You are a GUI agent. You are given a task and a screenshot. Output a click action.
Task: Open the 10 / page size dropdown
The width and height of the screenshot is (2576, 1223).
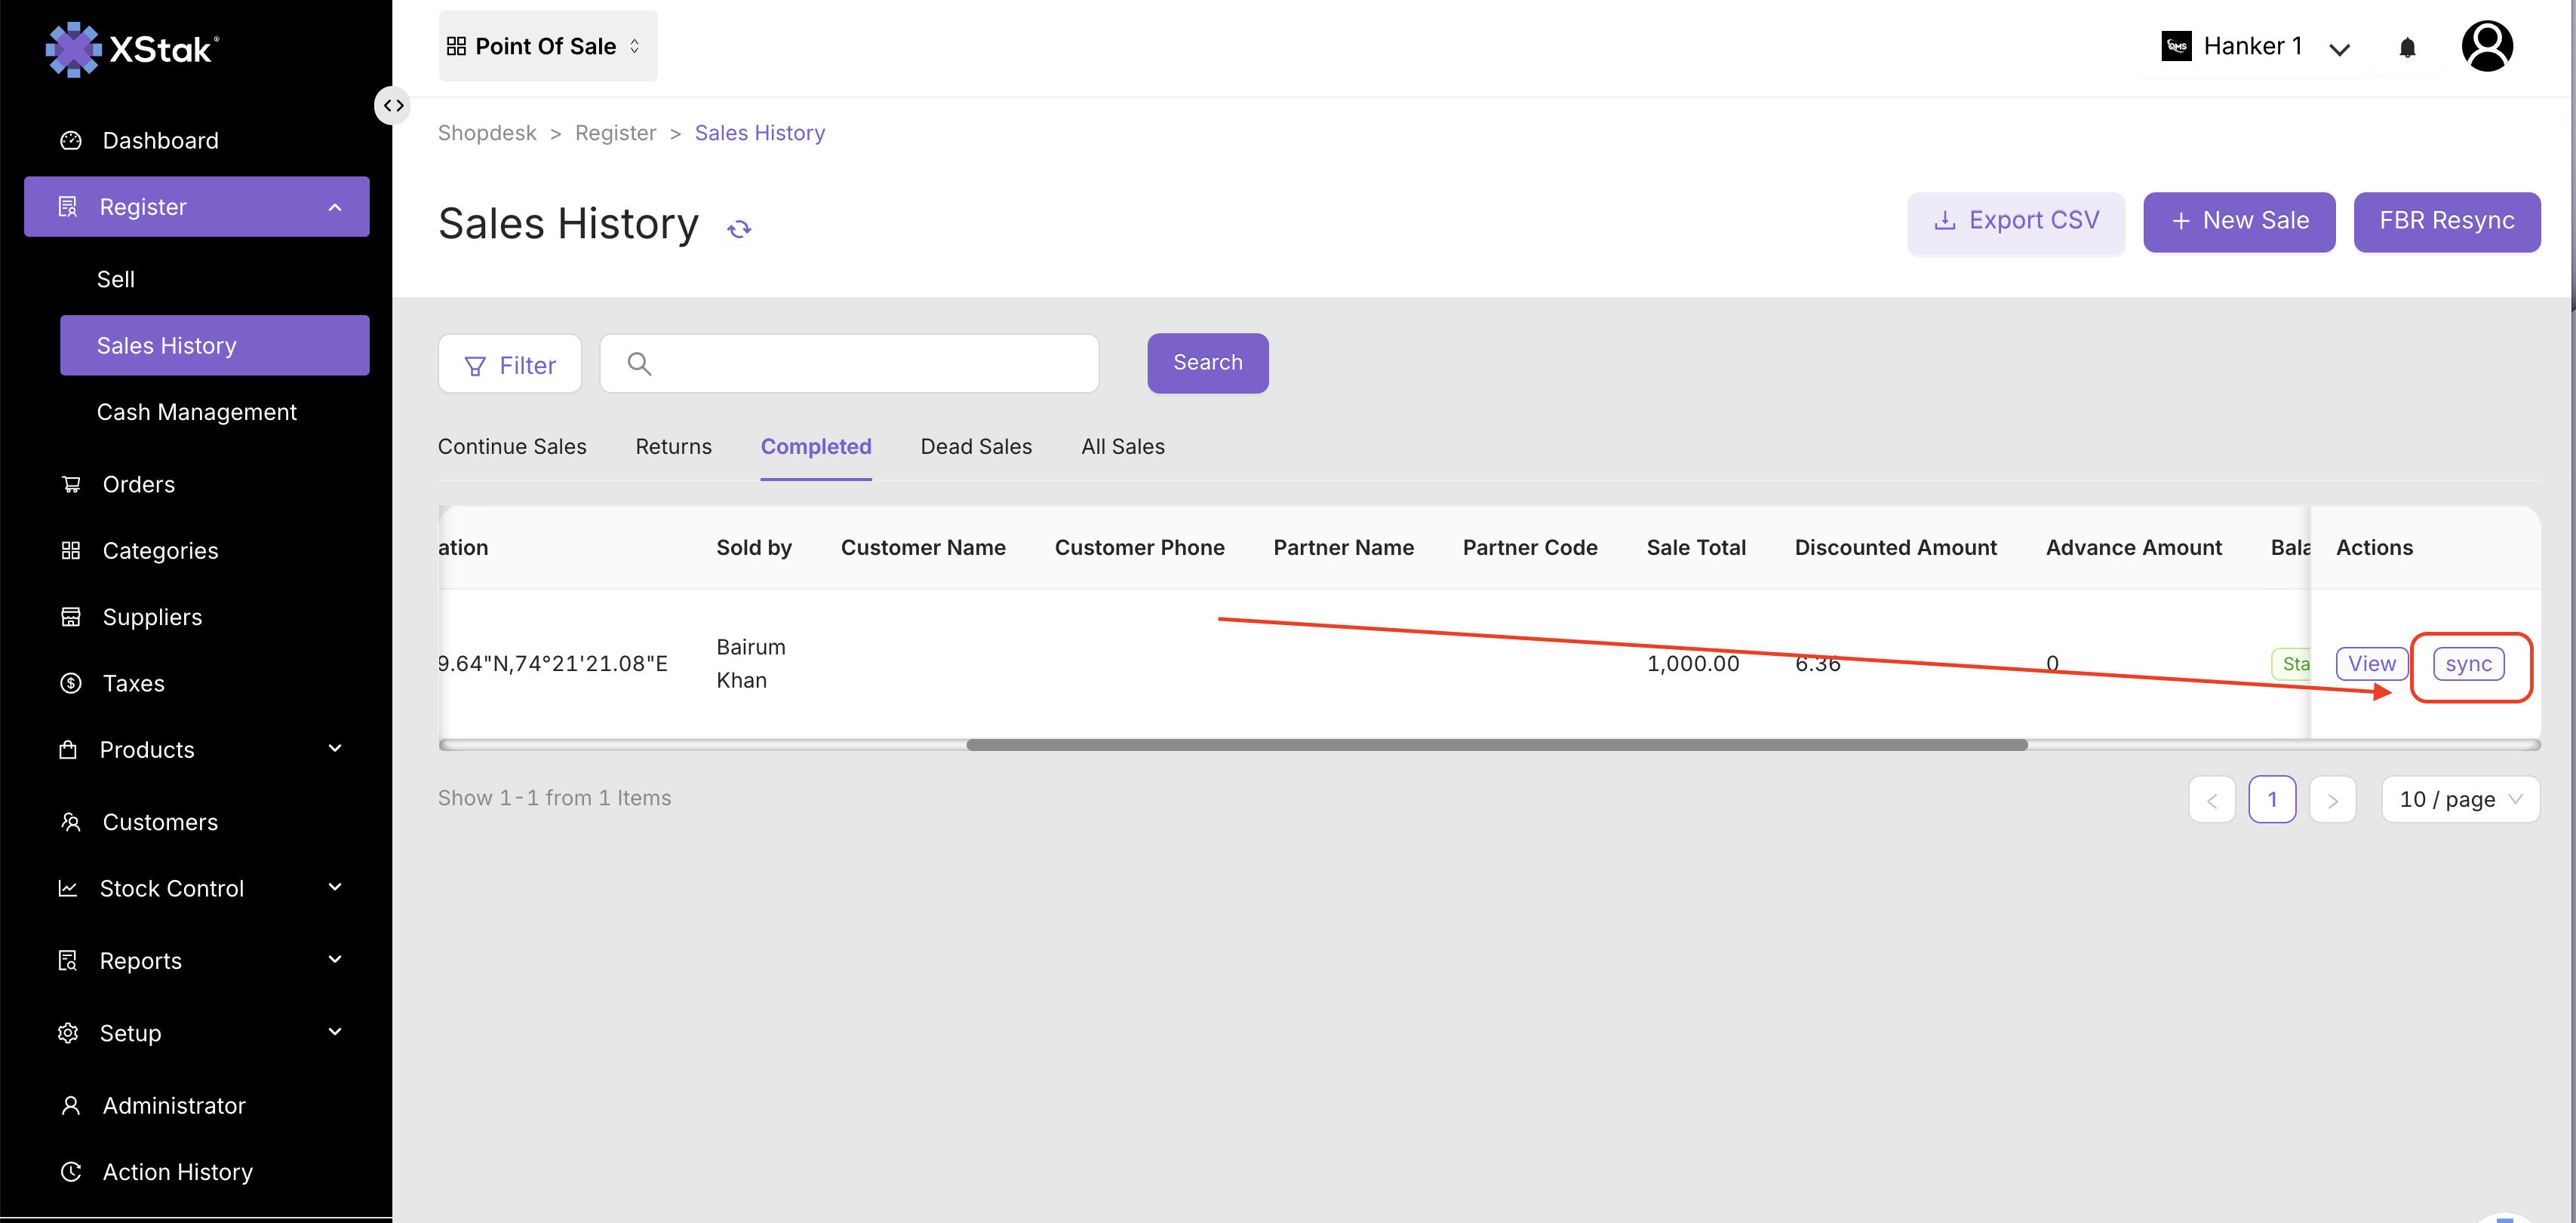tap(2460, 799)
